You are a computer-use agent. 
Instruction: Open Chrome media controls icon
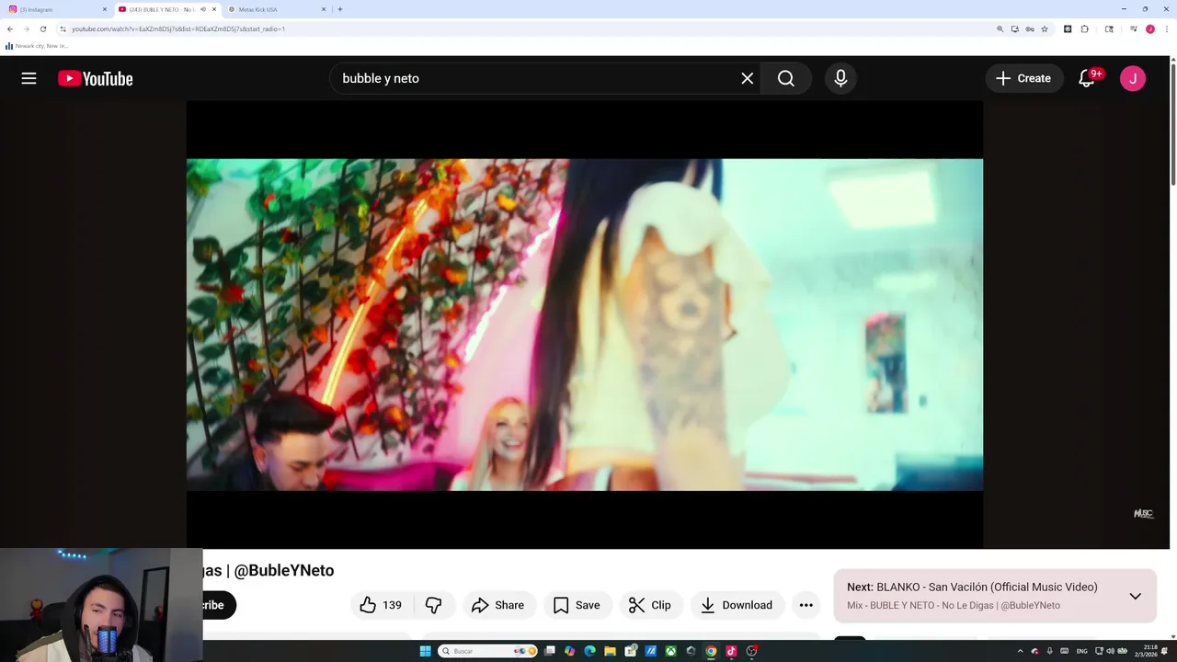[x=1134, y=29]
